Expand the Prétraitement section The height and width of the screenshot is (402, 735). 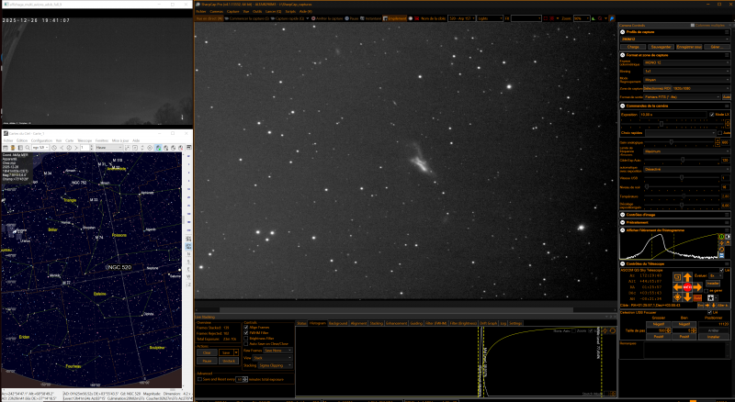[623, 222]
